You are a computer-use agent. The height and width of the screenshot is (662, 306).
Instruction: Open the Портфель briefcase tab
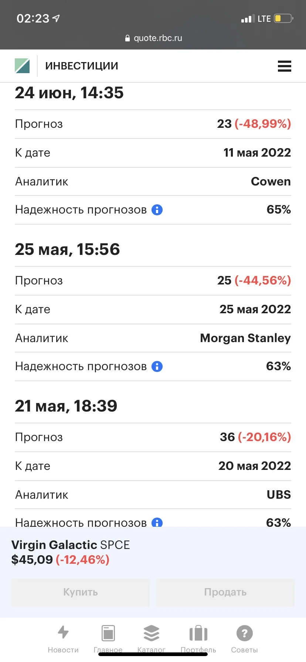tap(198, 639)
